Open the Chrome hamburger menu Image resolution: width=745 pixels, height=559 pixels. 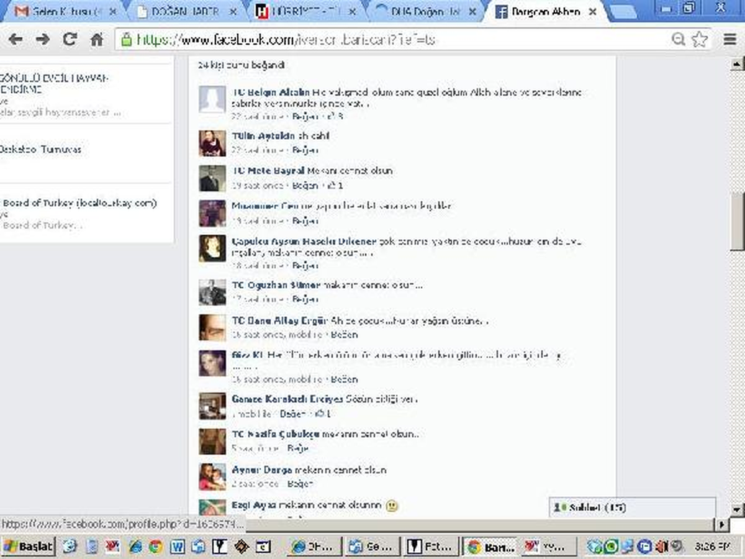coord(730,39)
